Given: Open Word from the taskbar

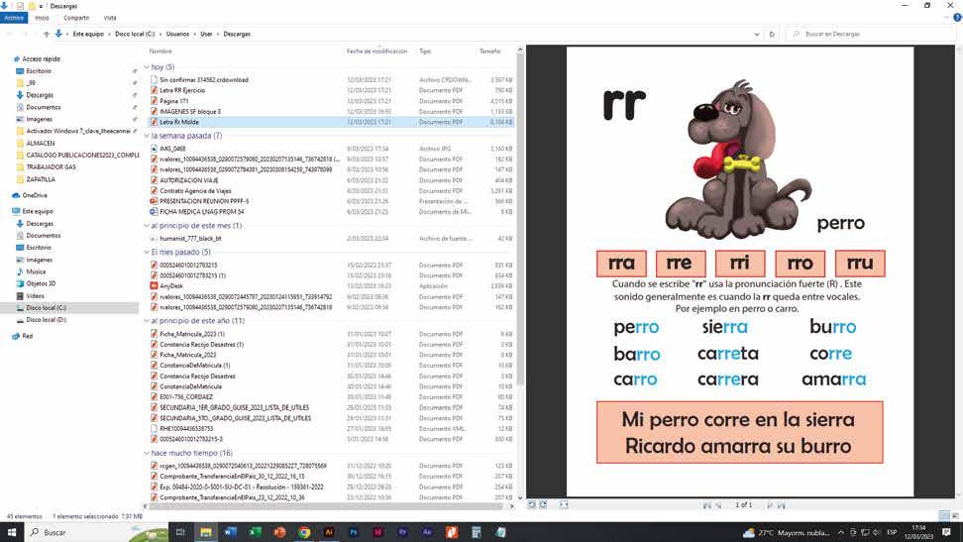Looking at the screenshot, I should point(230,532).
